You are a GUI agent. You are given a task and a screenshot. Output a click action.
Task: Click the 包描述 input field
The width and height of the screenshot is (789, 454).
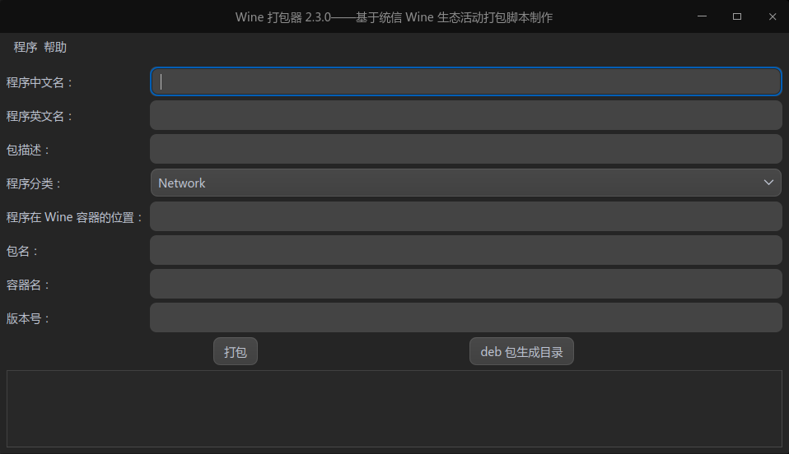(x=465, y=149)
